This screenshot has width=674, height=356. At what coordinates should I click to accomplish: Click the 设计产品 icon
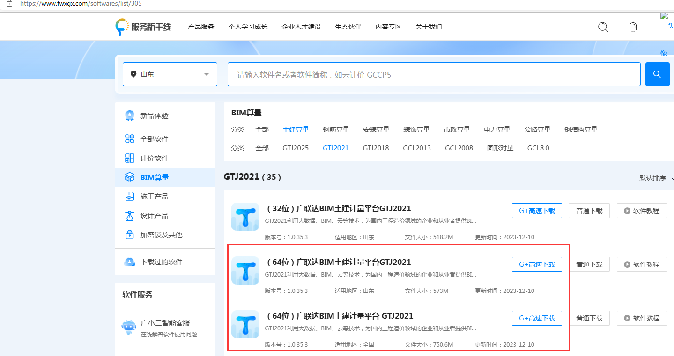pos(130,215)
